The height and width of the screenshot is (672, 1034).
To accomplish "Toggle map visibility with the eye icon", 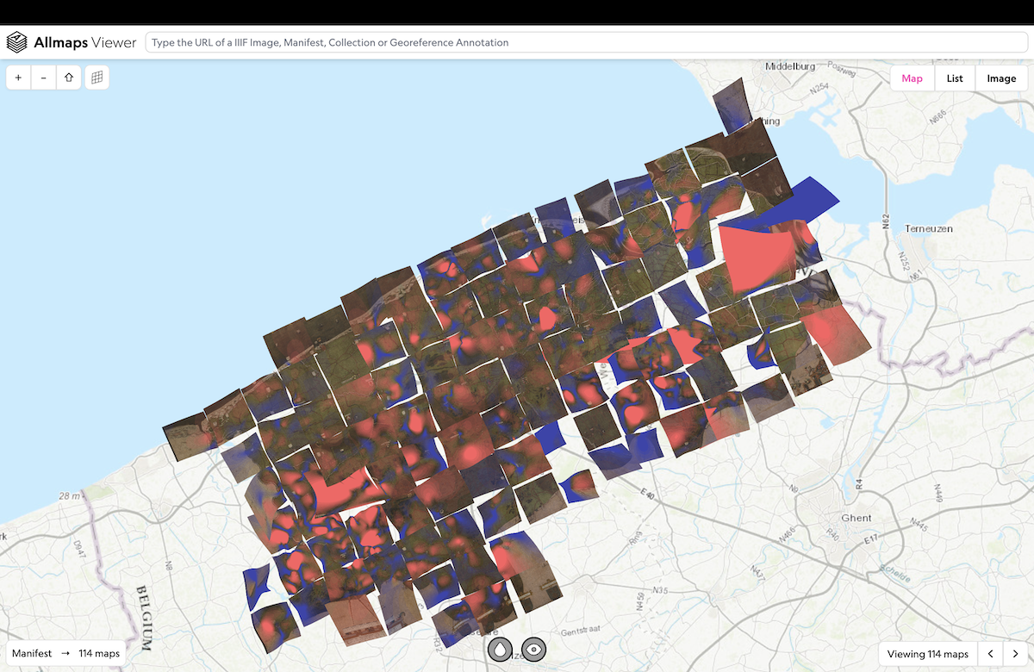I will pyautogui.click(x=534, y=650).
